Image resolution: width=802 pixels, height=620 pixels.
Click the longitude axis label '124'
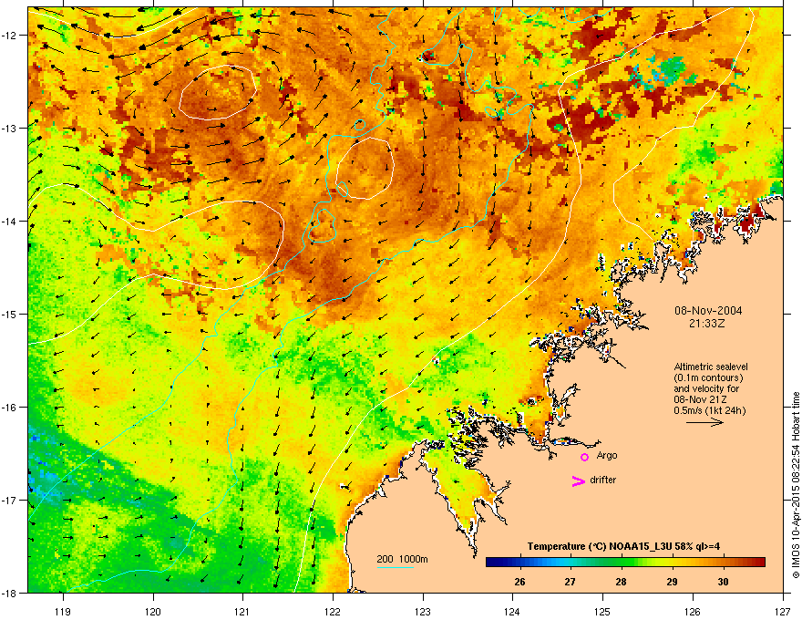tap(512, 611)
